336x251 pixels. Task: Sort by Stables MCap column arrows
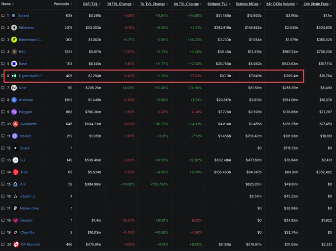click(260, 4)
